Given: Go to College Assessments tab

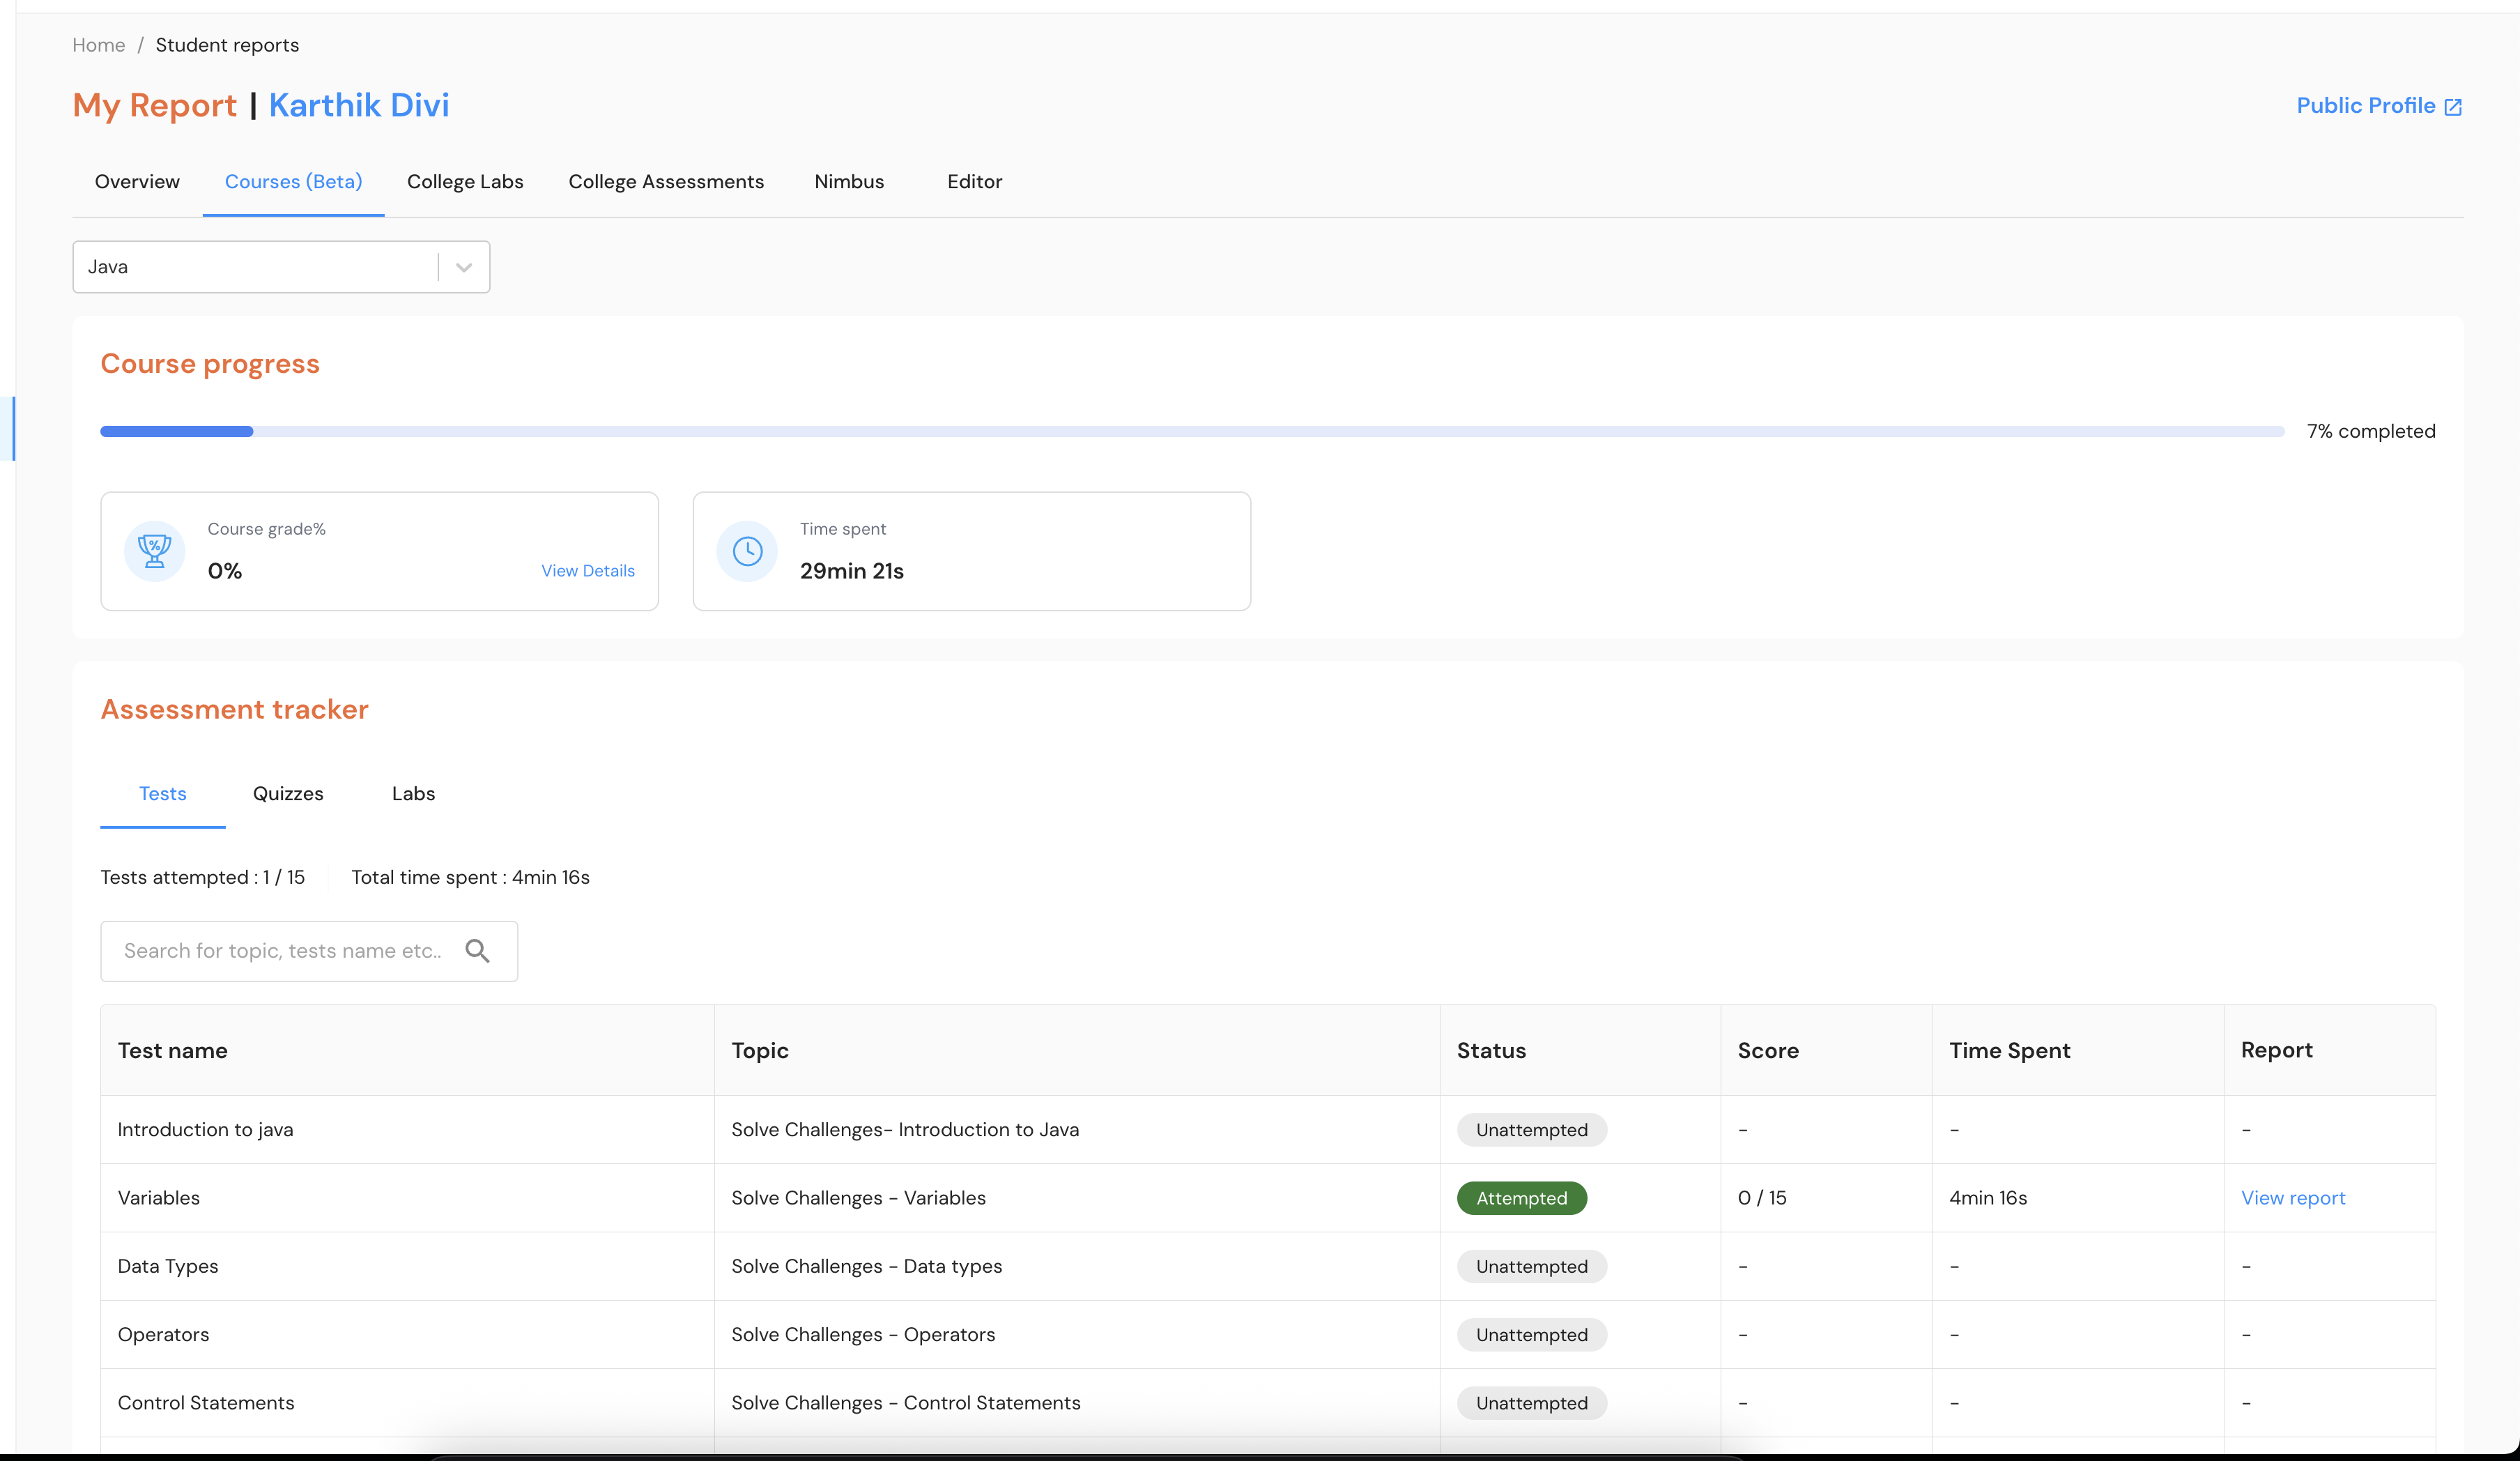Looking at the screenshot, I should [666, 182].
